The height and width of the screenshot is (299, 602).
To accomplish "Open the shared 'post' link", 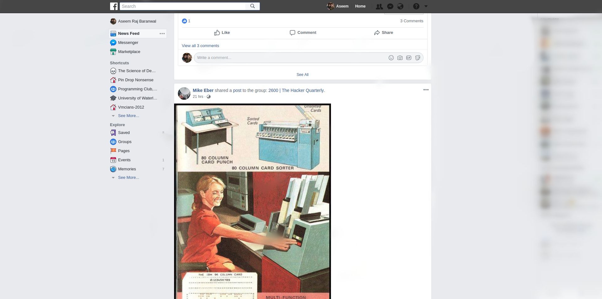I will coord(237,90).
